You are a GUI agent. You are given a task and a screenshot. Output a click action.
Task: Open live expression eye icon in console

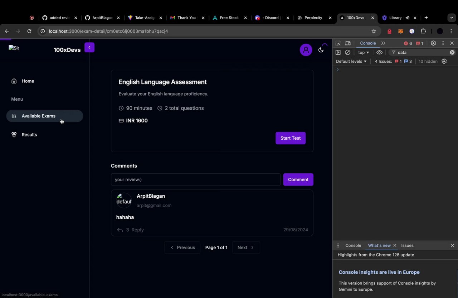(x=379, y=52)
